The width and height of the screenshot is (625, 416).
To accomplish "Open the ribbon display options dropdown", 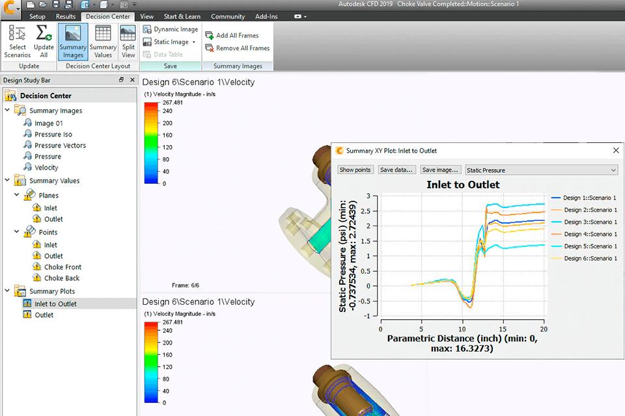I will 300,16.
